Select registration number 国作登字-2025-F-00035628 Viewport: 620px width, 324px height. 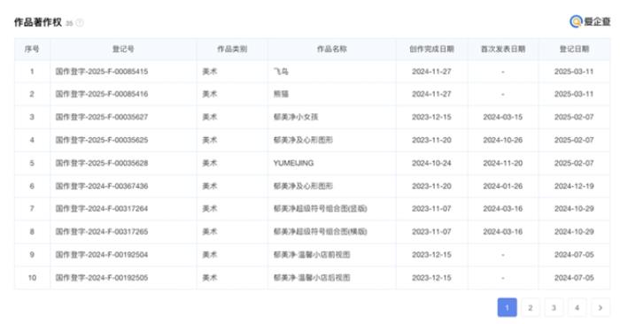point(102,163)
